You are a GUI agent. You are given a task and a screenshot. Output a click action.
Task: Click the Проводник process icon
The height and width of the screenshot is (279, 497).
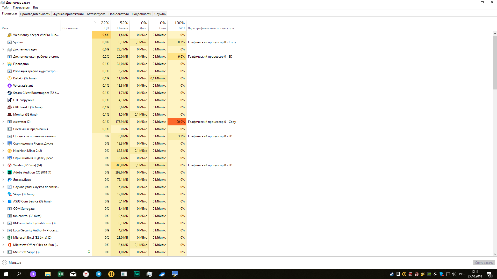pos(10,64)
